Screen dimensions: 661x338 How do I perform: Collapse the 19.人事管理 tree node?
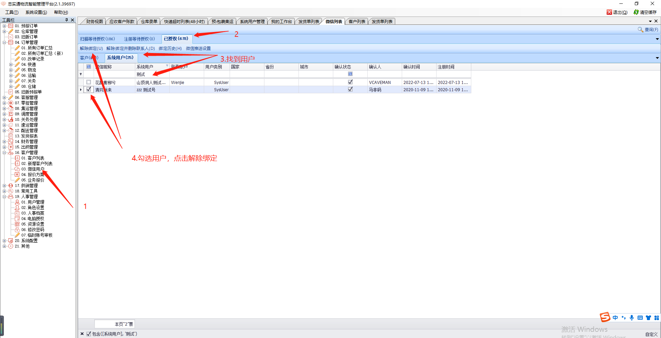click(4, 197)
